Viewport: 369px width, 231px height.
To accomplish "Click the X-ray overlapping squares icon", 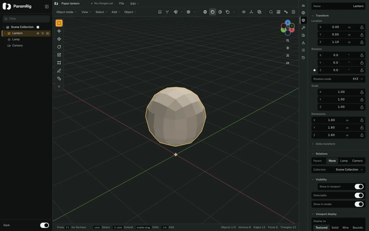I will [x=259, y=12].
